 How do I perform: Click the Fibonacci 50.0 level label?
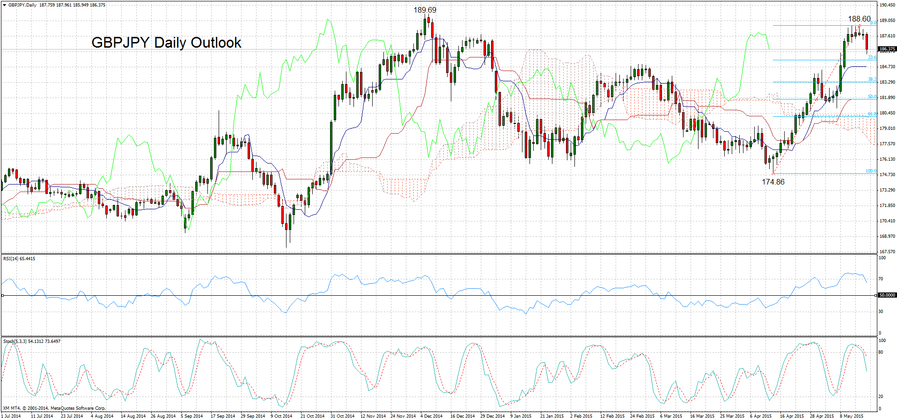coord(872,97)
